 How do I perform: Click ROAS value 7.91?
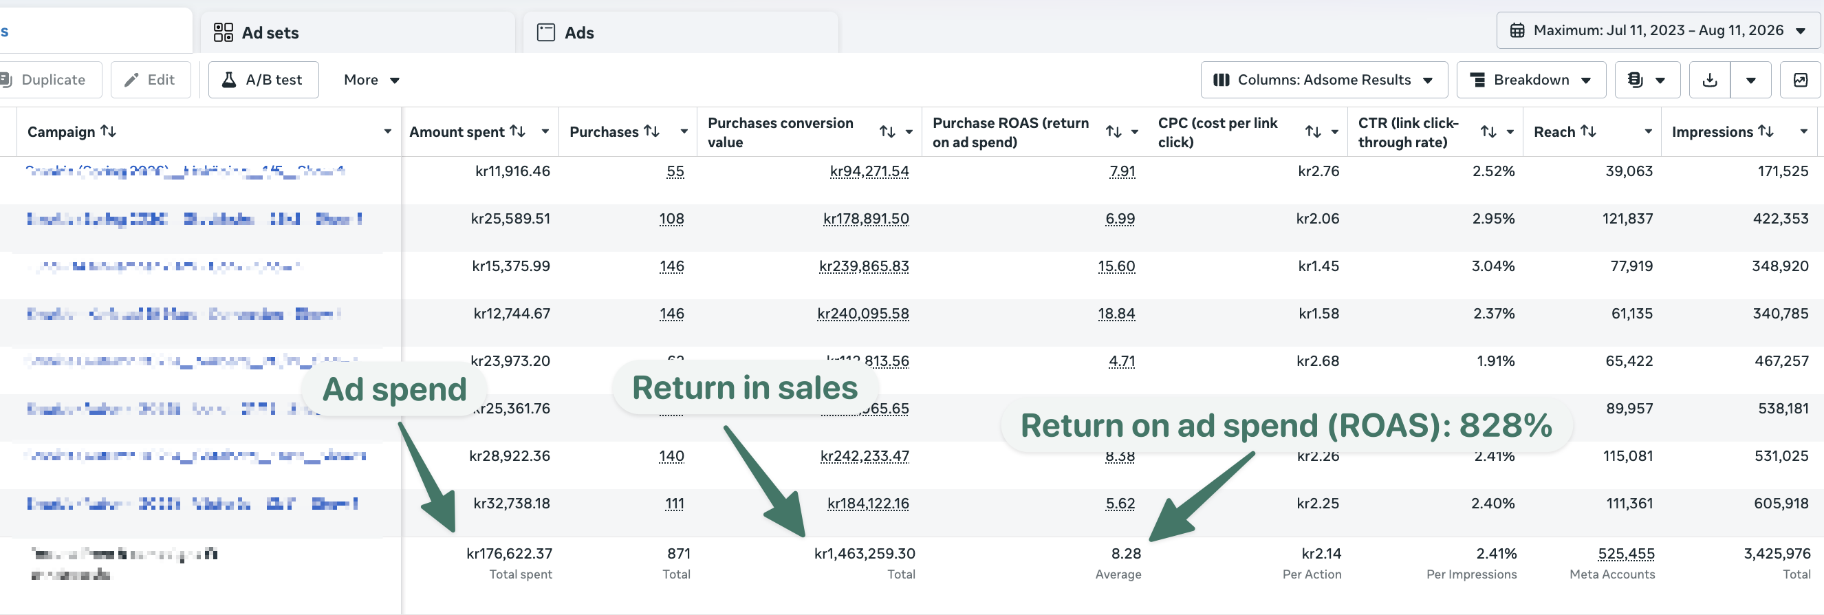pyautogui.click(x=1122, y=171)
